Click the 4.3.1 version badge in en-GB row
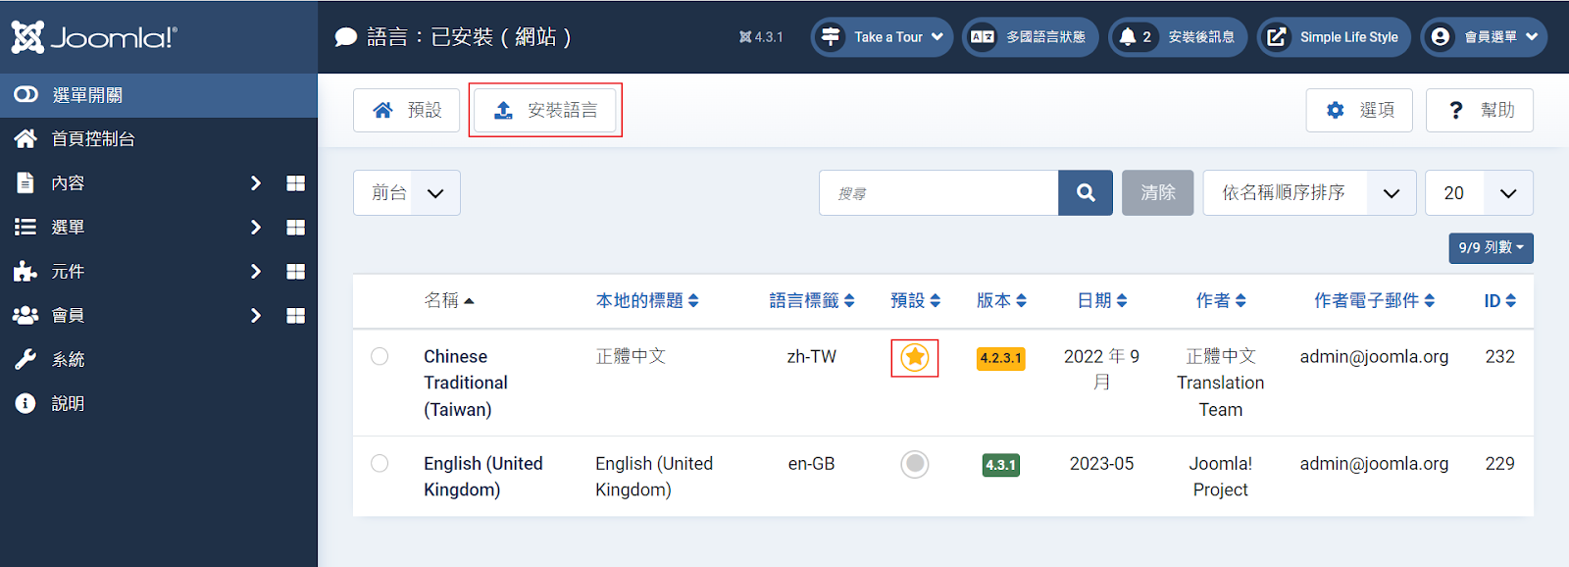Screen dimensions: 1569x567 click(x=1001, y=465)
